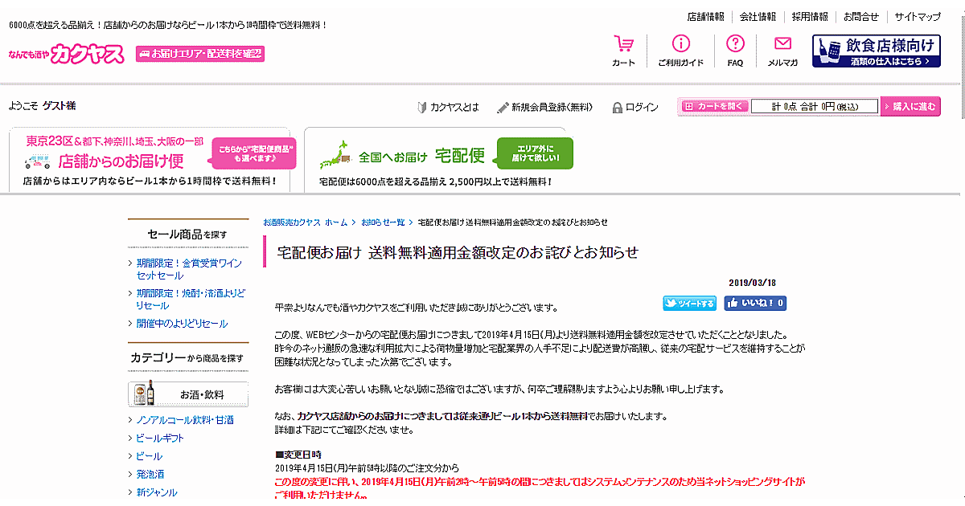The width and height of the screenshot is (965, 506).
Task: Open 新規会員登録(無料) registration link
Action: coord(544,108)
